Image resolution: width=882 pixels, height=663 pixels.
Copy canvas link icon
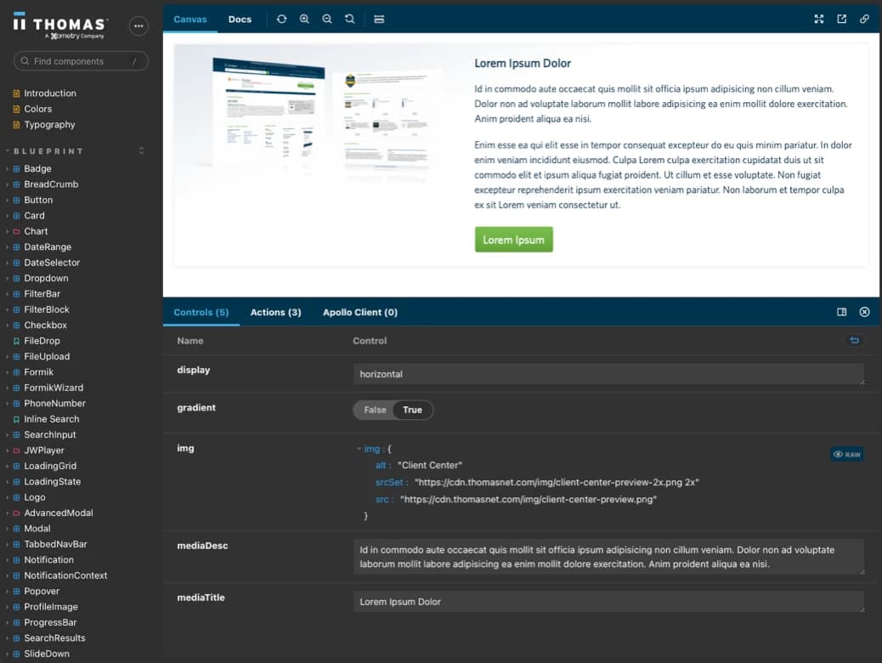click(x=864, y=20)
